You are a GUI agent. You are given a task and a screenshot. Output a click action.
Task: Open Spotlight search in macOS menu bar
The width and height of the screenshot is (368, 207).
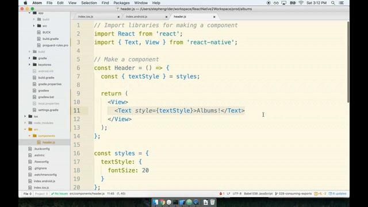333,3
